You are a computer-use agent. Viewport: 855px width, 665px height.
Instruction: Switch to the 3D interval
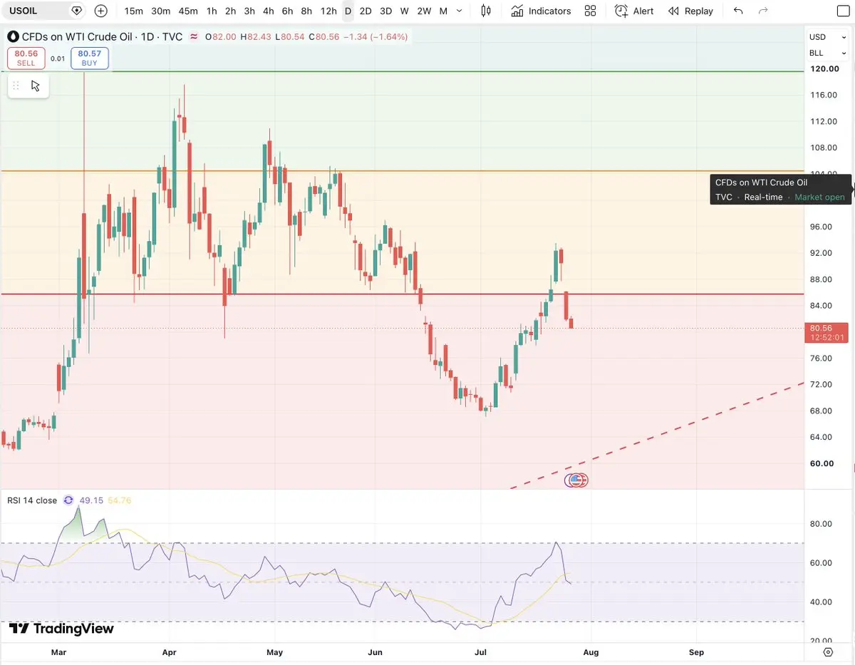[x=385, y=11]
